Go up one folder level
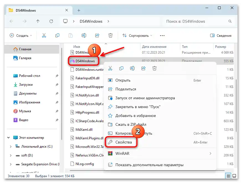Viewport: 242px width, 183px height. pos(38,21)
